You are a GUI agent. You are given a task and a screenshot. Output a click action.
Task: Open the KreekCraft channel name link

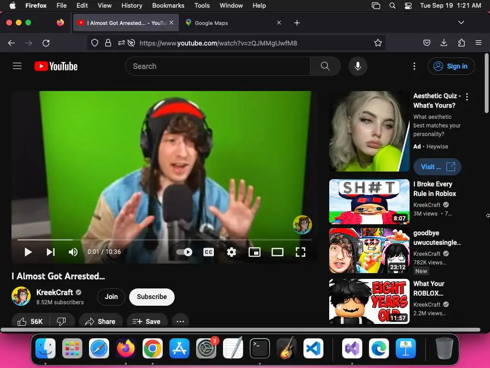[55, 292]
